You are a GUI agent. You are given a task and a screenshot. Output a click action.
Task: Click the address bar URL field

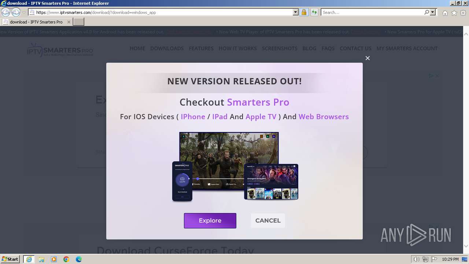(160, 12)
